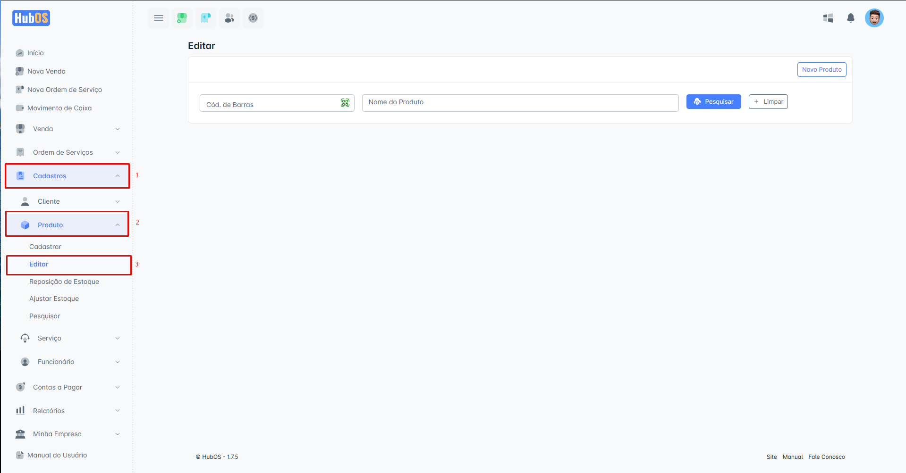Click the Windows logo icon in header
Image resolution: width=906 pixels, height=473 pixels.
tap(828, 18)
